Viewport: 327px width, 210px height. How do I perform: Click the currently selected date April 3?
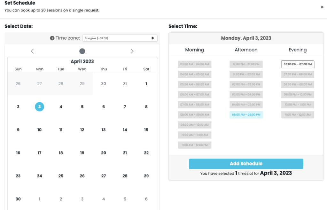(39, 106)
